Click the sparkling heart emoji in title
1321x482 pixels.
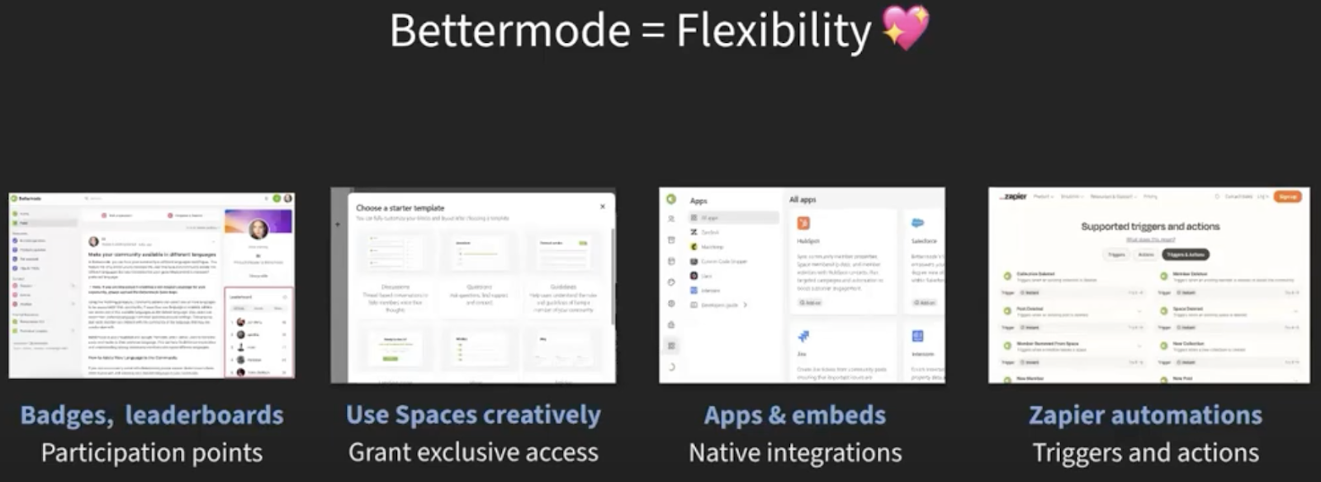[x=906, y=28]
